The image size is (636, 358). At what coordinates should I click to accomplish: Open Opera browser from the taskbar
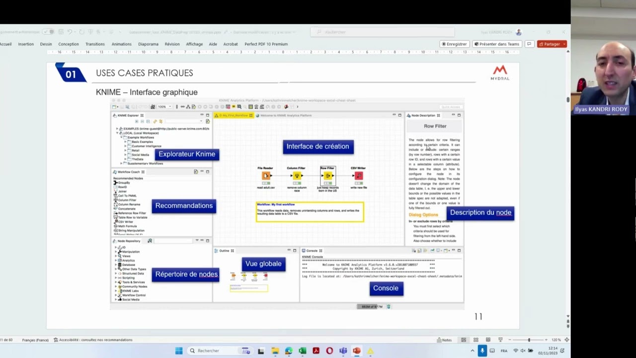(x=329, y=351)
